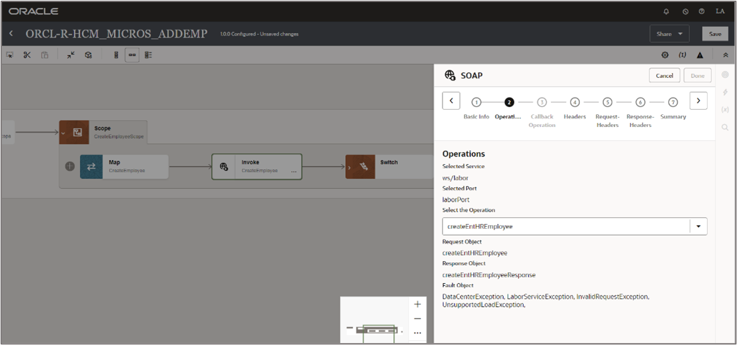737x345 pixels.
Task: Click the circle-slash icon in header
Action: [x=685, y=11]
